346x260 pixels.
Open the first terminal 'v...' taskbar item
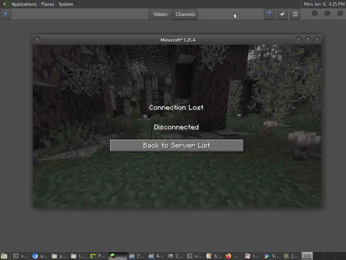click(21, 256)
